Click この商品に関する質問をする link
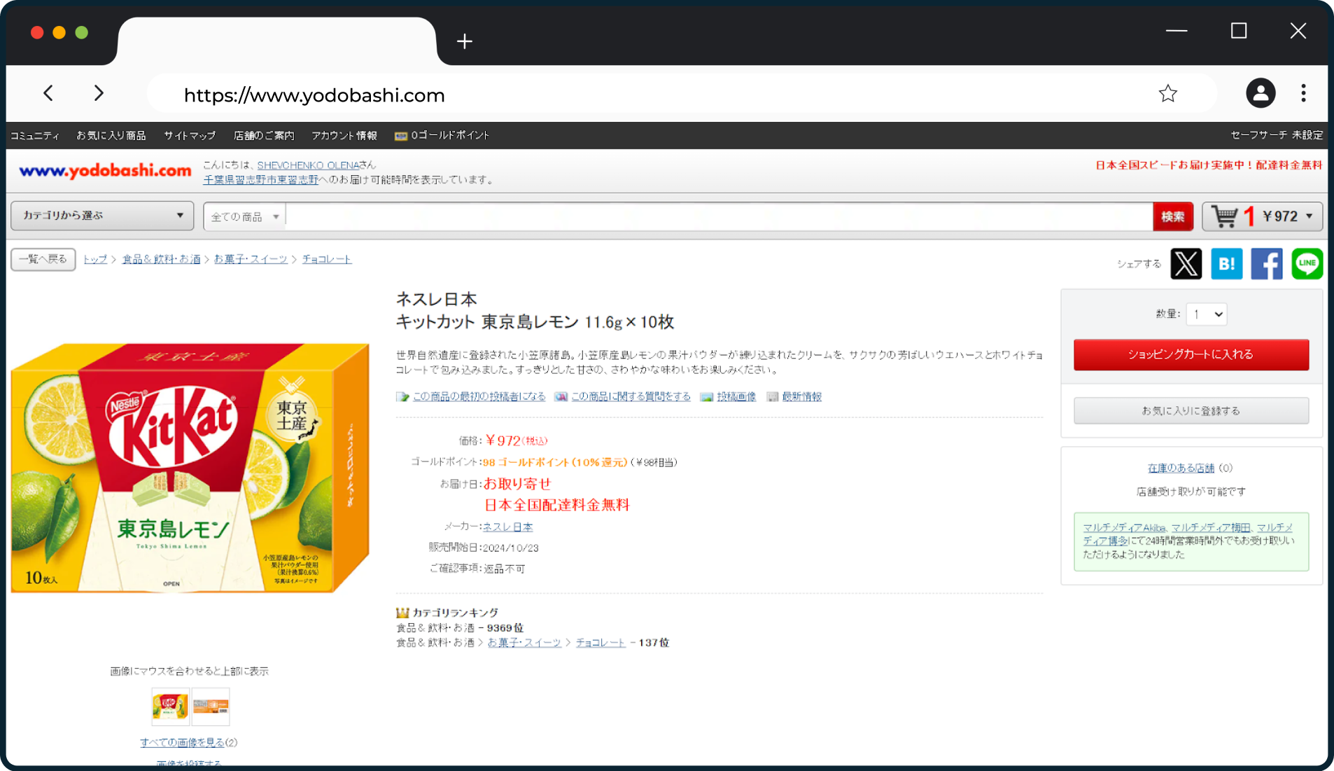 coord(631,397)
